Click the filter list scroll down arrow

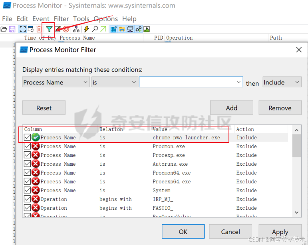[x=296, y=212]
